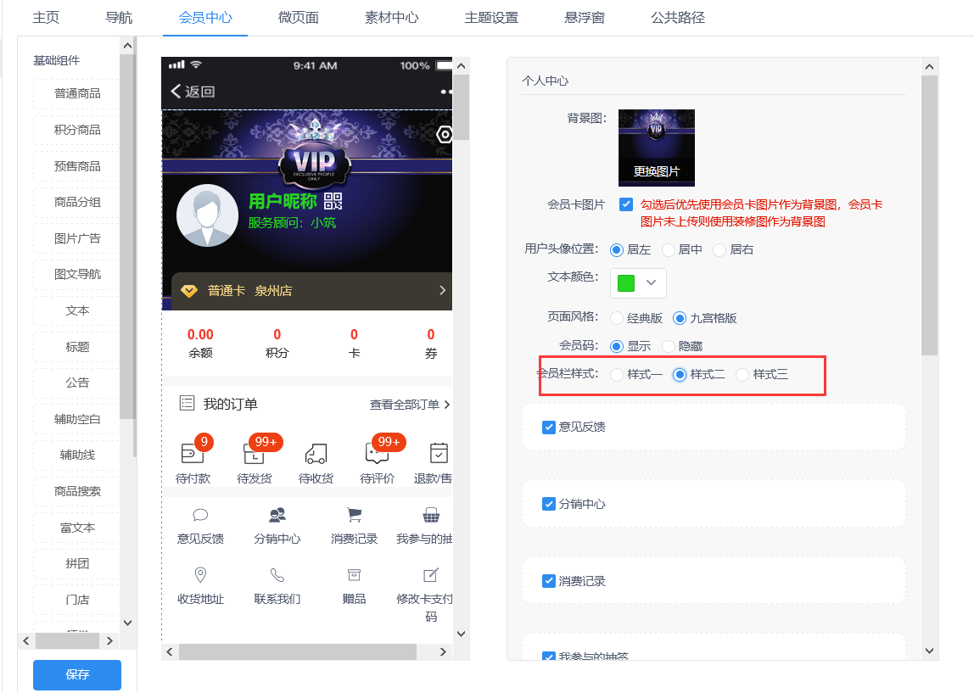Viewport: 974px width, 693px height.
Task: Tap 意见反馈 bubble icon in preview
Action: [x=200, y=515]
